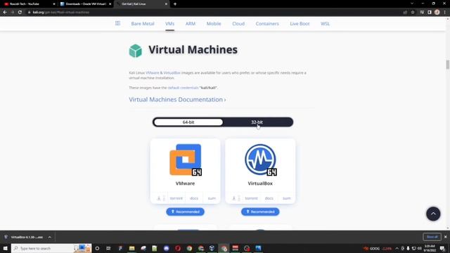Close the Get Kali browser tab

166,4
